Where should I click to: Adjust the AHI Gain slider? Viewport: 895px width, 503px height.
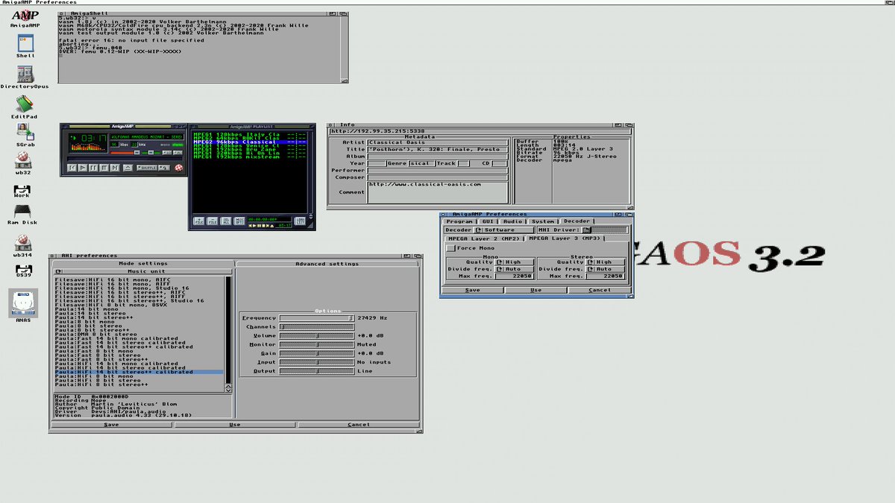click(x=316, y=353)
